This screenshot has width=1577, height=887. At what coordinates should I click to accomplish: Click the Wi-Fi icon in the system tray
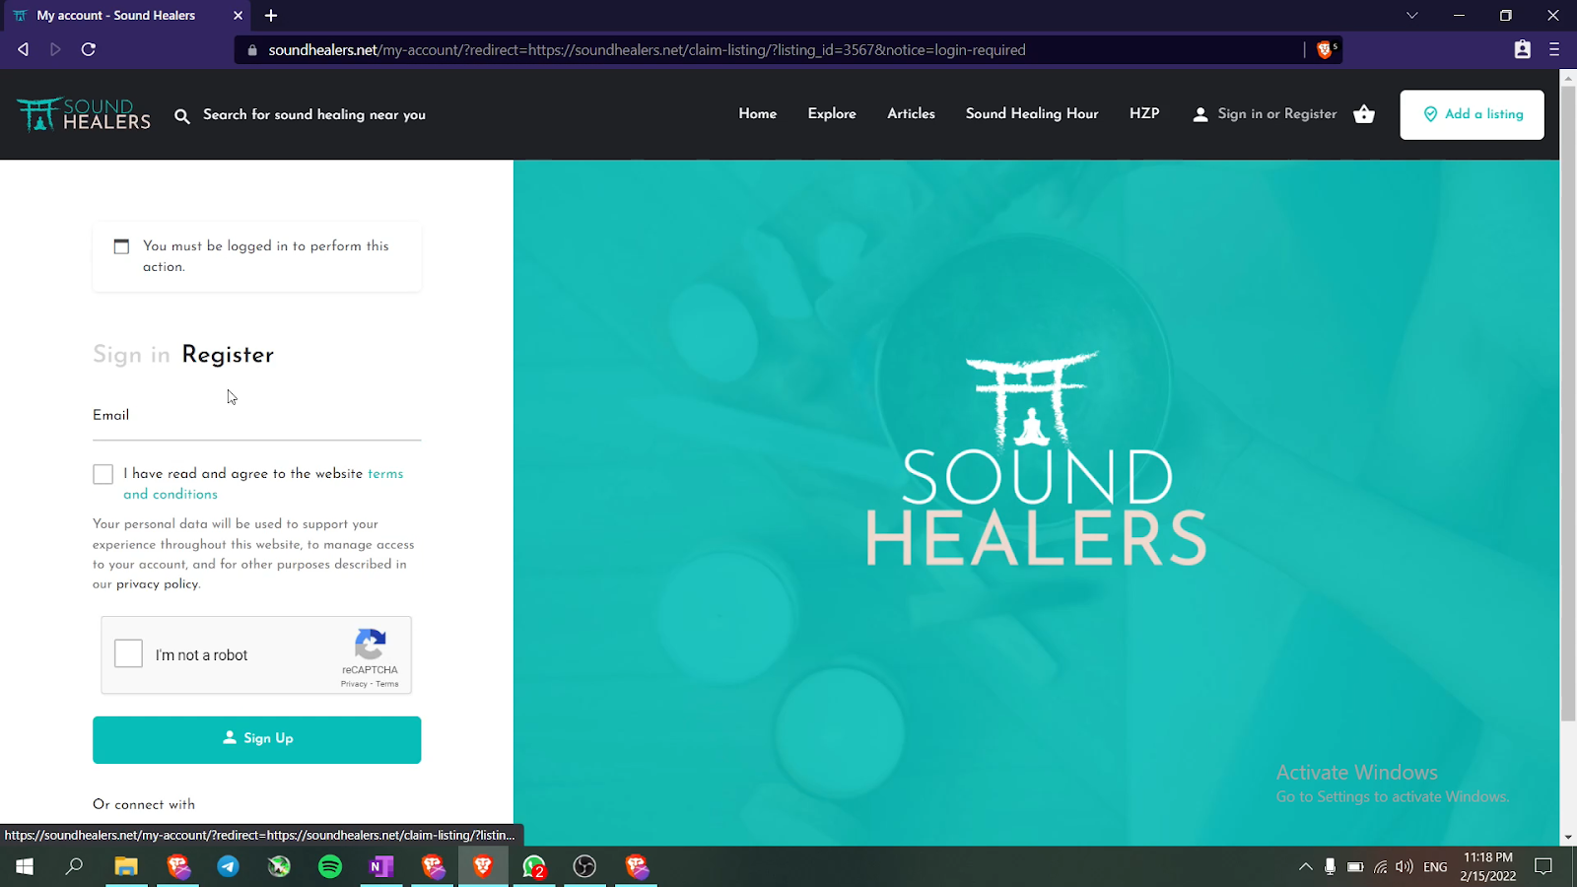[x=1381, y=867]
